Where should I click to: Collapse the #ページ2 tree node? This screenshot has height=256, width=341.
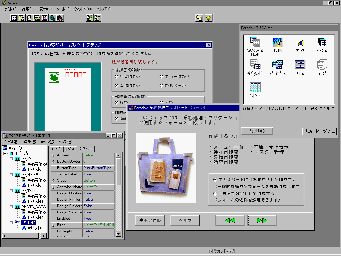coord(5,153)
